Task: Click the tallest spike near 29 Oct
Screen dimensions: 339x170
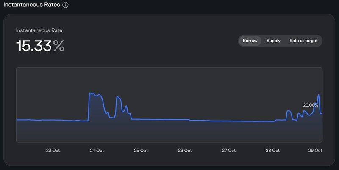Action: tap(318, 95)
